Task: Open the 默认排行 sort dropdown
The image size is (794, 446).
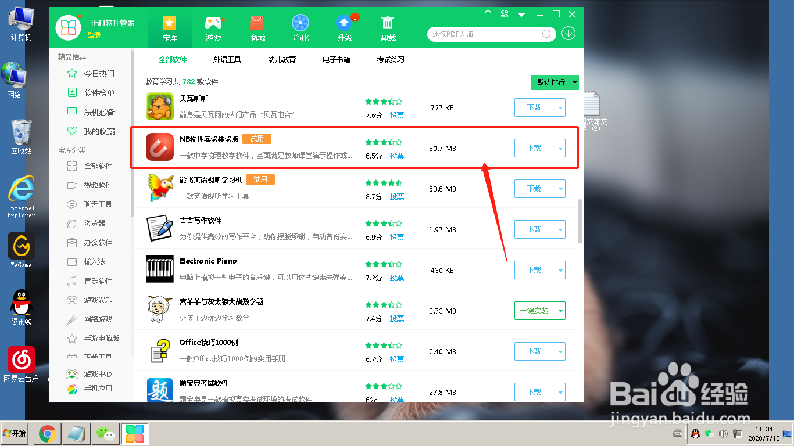Action: [555, 82]
